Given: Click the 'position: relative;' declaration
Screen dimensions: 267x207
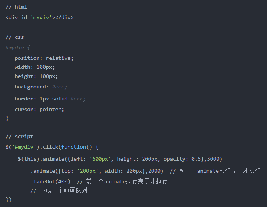Looking at the screenshot, I should (x=44, y=58).
